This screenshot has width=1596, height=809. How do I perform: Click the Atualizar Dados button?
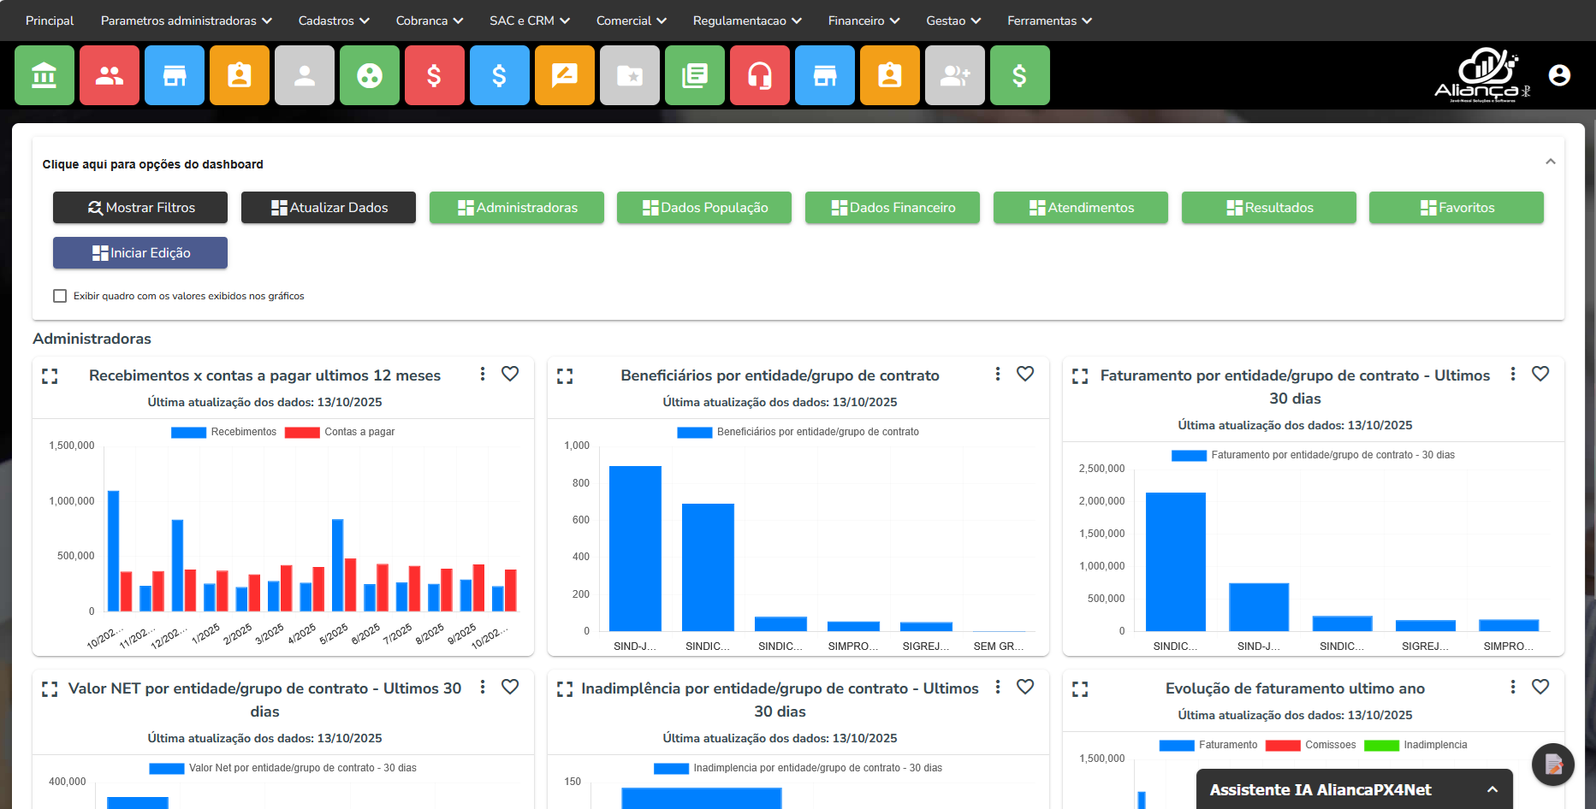pyautogui.click(x=329, y=208)
